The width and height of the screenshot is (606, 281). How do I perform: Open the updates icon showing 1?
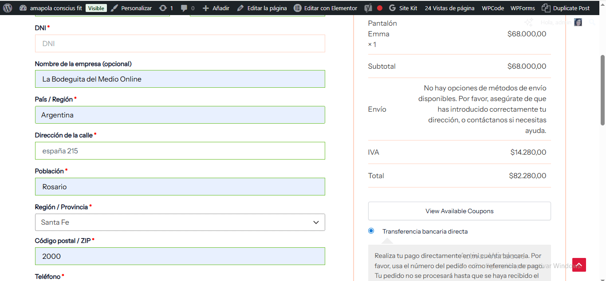pos(166,8)
